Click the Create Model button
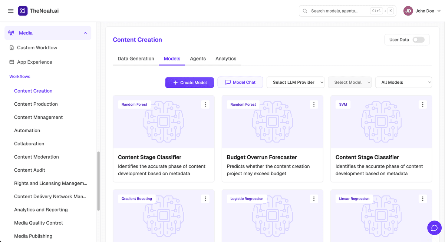 pyautogui.click(x=189, y=82)
